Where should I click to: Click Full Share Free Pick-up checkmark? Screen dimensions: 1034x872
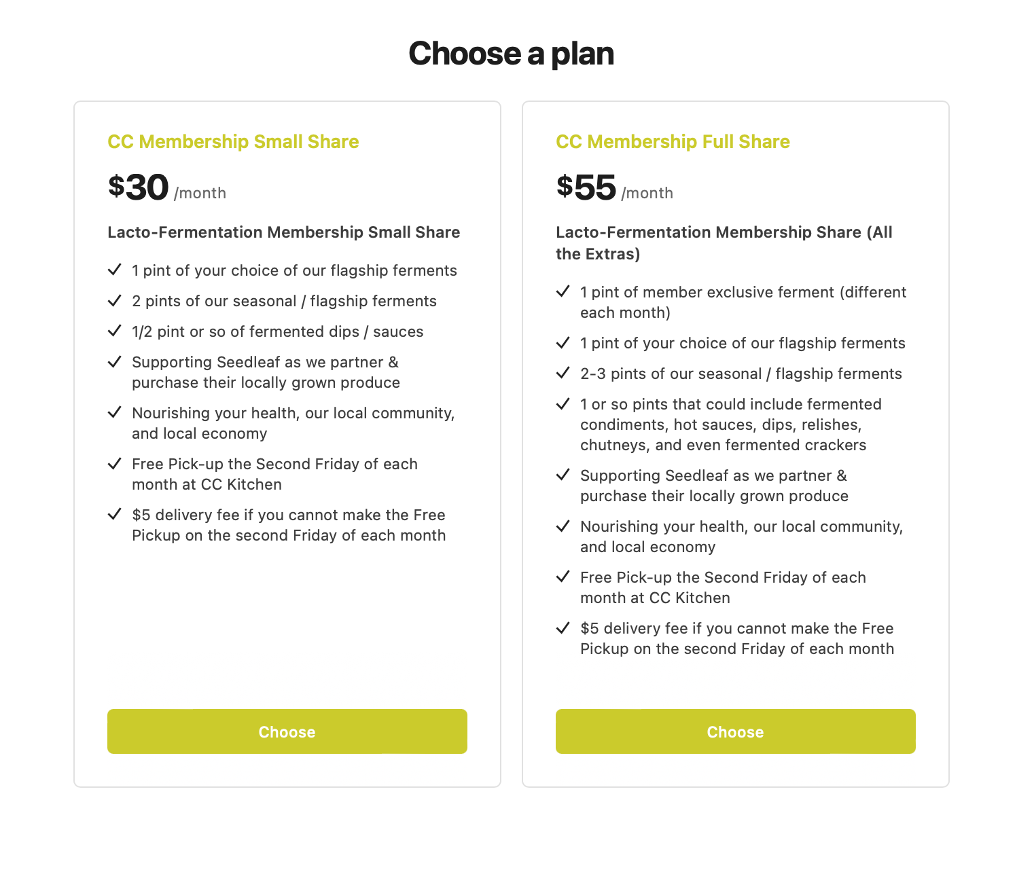(x=563, y=577)
